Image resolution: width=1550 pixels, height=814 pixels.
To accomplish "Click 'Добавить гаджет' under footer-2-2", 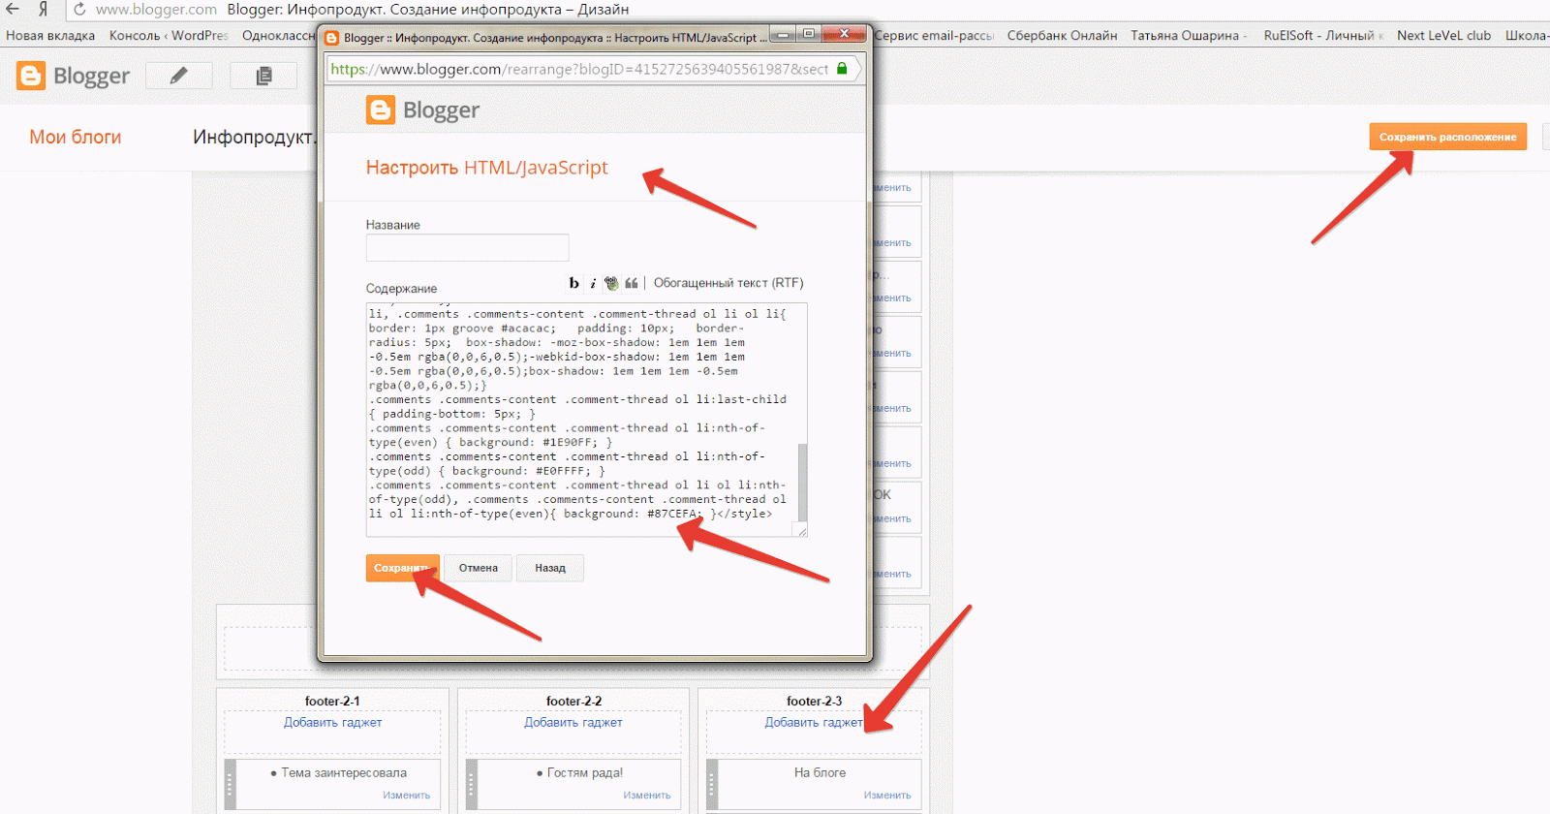I will 573,722.
